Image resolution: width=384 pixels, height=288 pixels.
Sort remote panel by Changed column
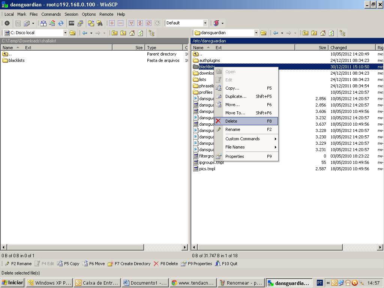352,48
